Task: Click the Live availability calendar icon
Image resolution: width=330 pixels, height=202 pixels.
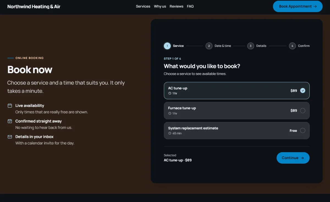Action: click(10, 106)
